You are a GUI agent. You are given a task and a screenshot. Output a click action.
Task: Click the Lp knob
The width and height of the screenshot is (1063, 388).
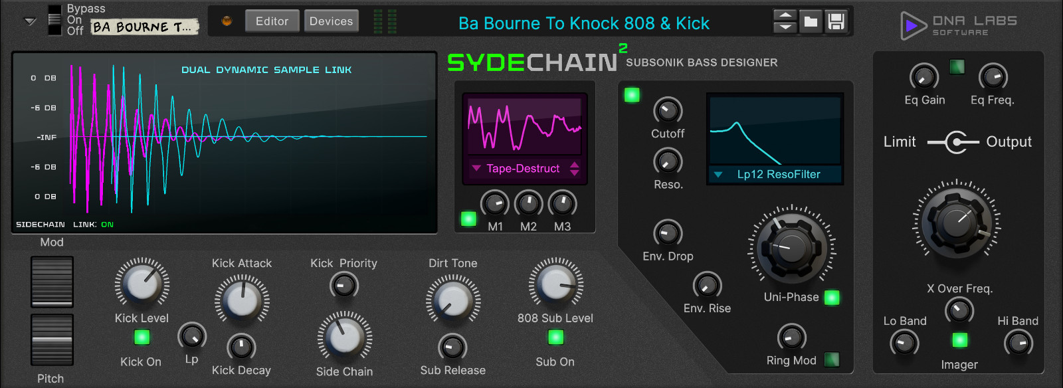click(192, 336)
